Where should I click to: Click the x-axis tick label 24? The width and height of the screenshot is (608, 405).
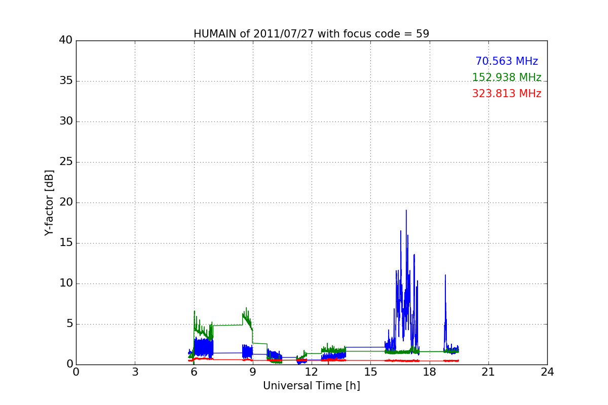(547, 372)
